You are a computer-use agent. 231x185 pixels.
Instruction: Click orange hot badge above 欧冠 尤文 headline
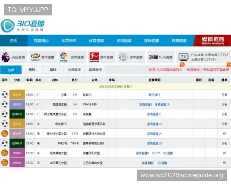point(182,64)
